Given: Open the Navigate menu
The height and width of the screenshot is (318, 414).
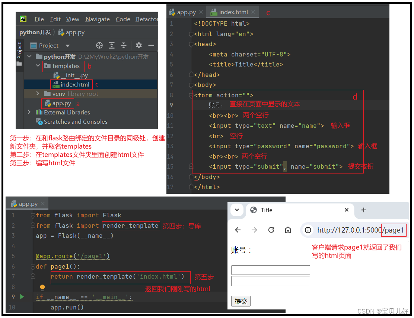Looking at the screenshot, I should tap(97, 19).
